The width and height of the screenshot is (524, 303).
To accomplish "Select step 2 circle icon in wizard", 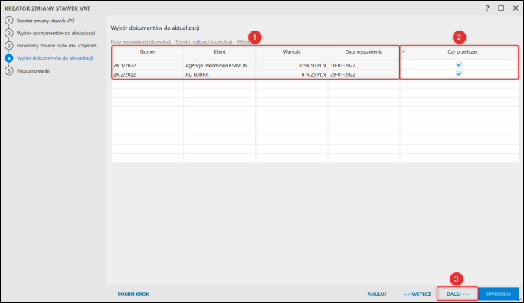I will pyautogui.click(x=9, y=33).
